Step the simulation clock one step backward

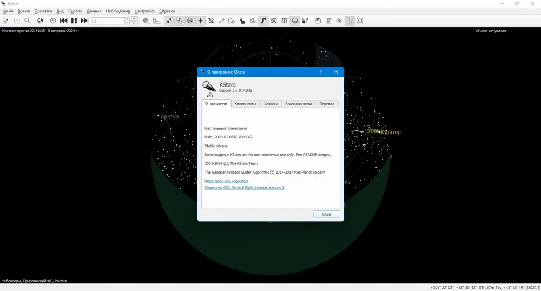[x=63, y=21]
